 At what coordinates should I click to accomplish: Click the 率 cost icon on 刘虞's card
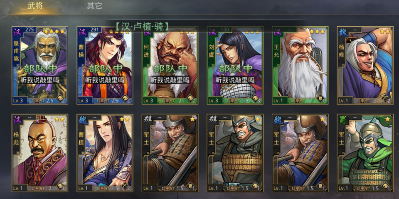(x=232, y=101)
